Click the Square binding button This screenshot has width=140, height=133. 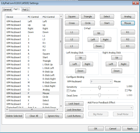[x=72, y=16]
